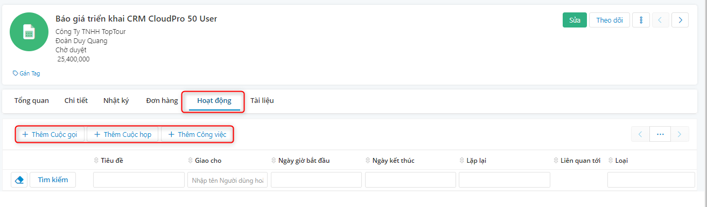Viewport: 707px width, 207px height.
Task: Go to next record with right chevron
Action: point(680,20)
